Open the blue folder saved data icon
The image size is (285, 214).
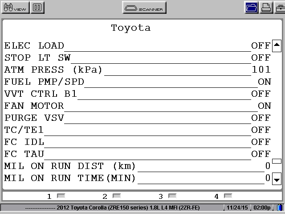point(251,8)
